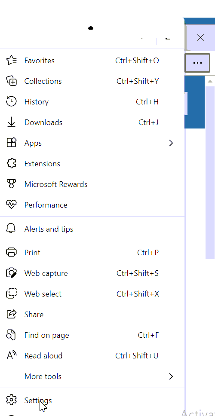Click the Performance heartbeat icon
The height and width of the screenshot is (416, 215).
[11, 205]
